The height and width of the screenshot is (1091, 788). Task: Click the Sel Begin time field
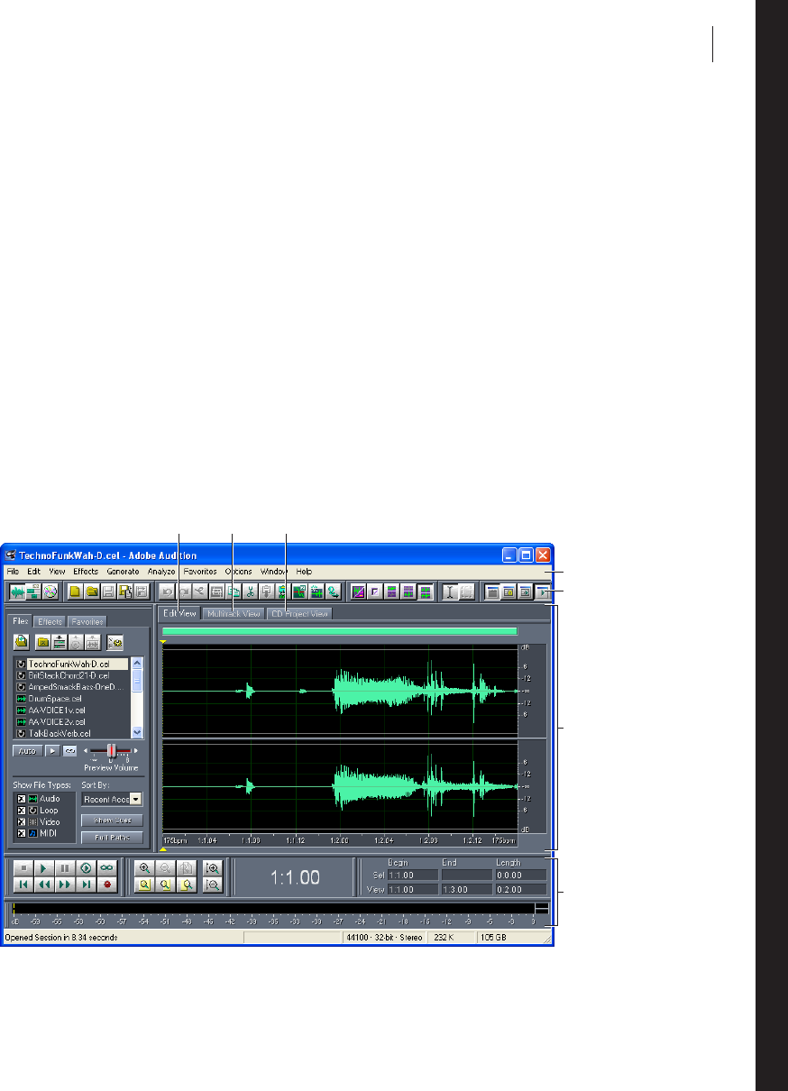coord(413,875)
